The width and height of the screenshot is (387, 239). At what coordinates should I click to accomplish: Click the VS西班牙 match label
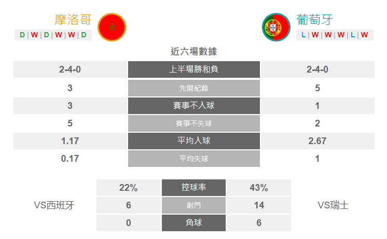click(54, 205)
